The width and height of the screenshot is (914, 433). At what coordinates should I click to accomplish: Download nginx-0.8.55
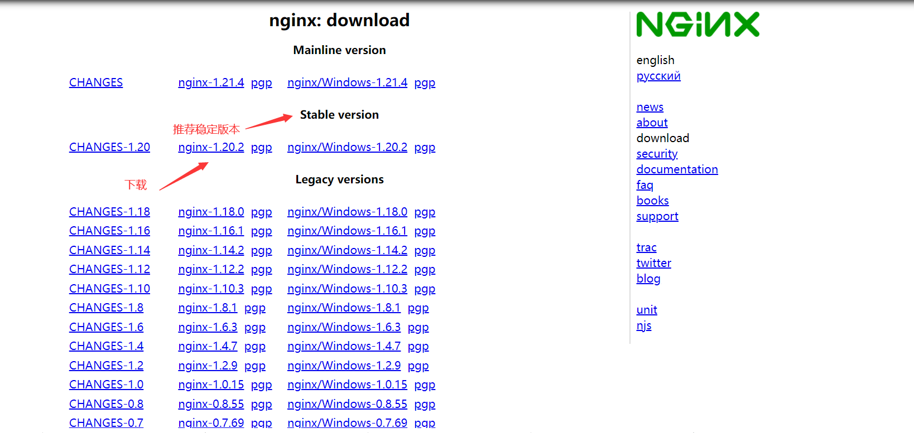pyautogui.click(x=211, y=404)
